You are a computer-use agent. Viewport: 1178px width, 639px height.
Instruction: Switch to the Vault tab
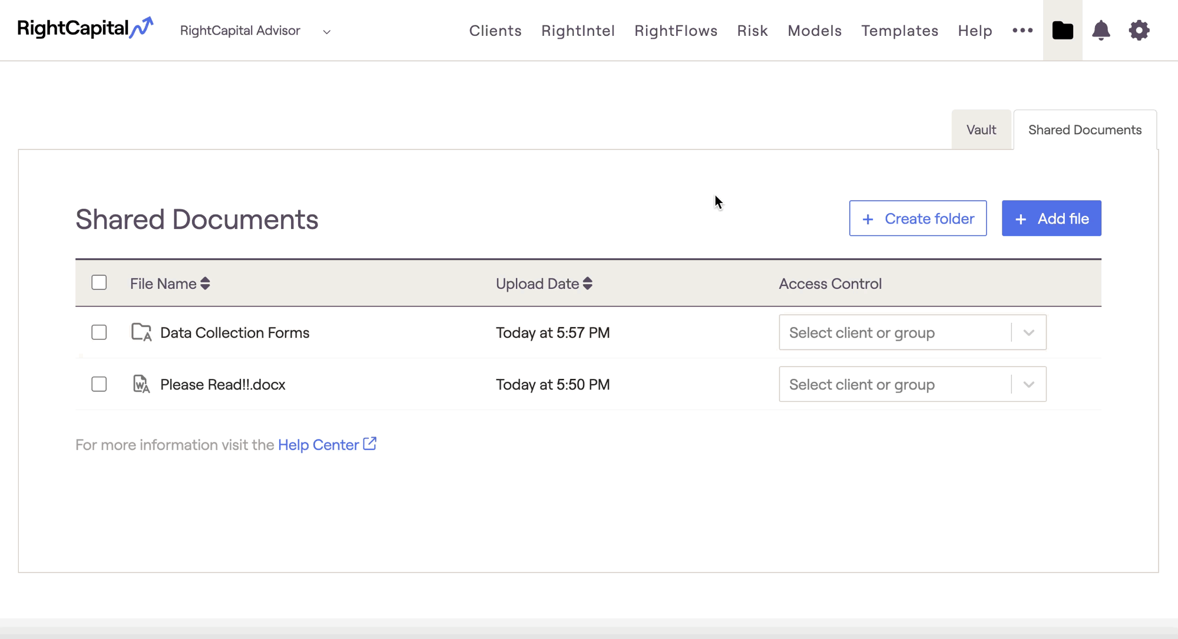tap(981, 130)
